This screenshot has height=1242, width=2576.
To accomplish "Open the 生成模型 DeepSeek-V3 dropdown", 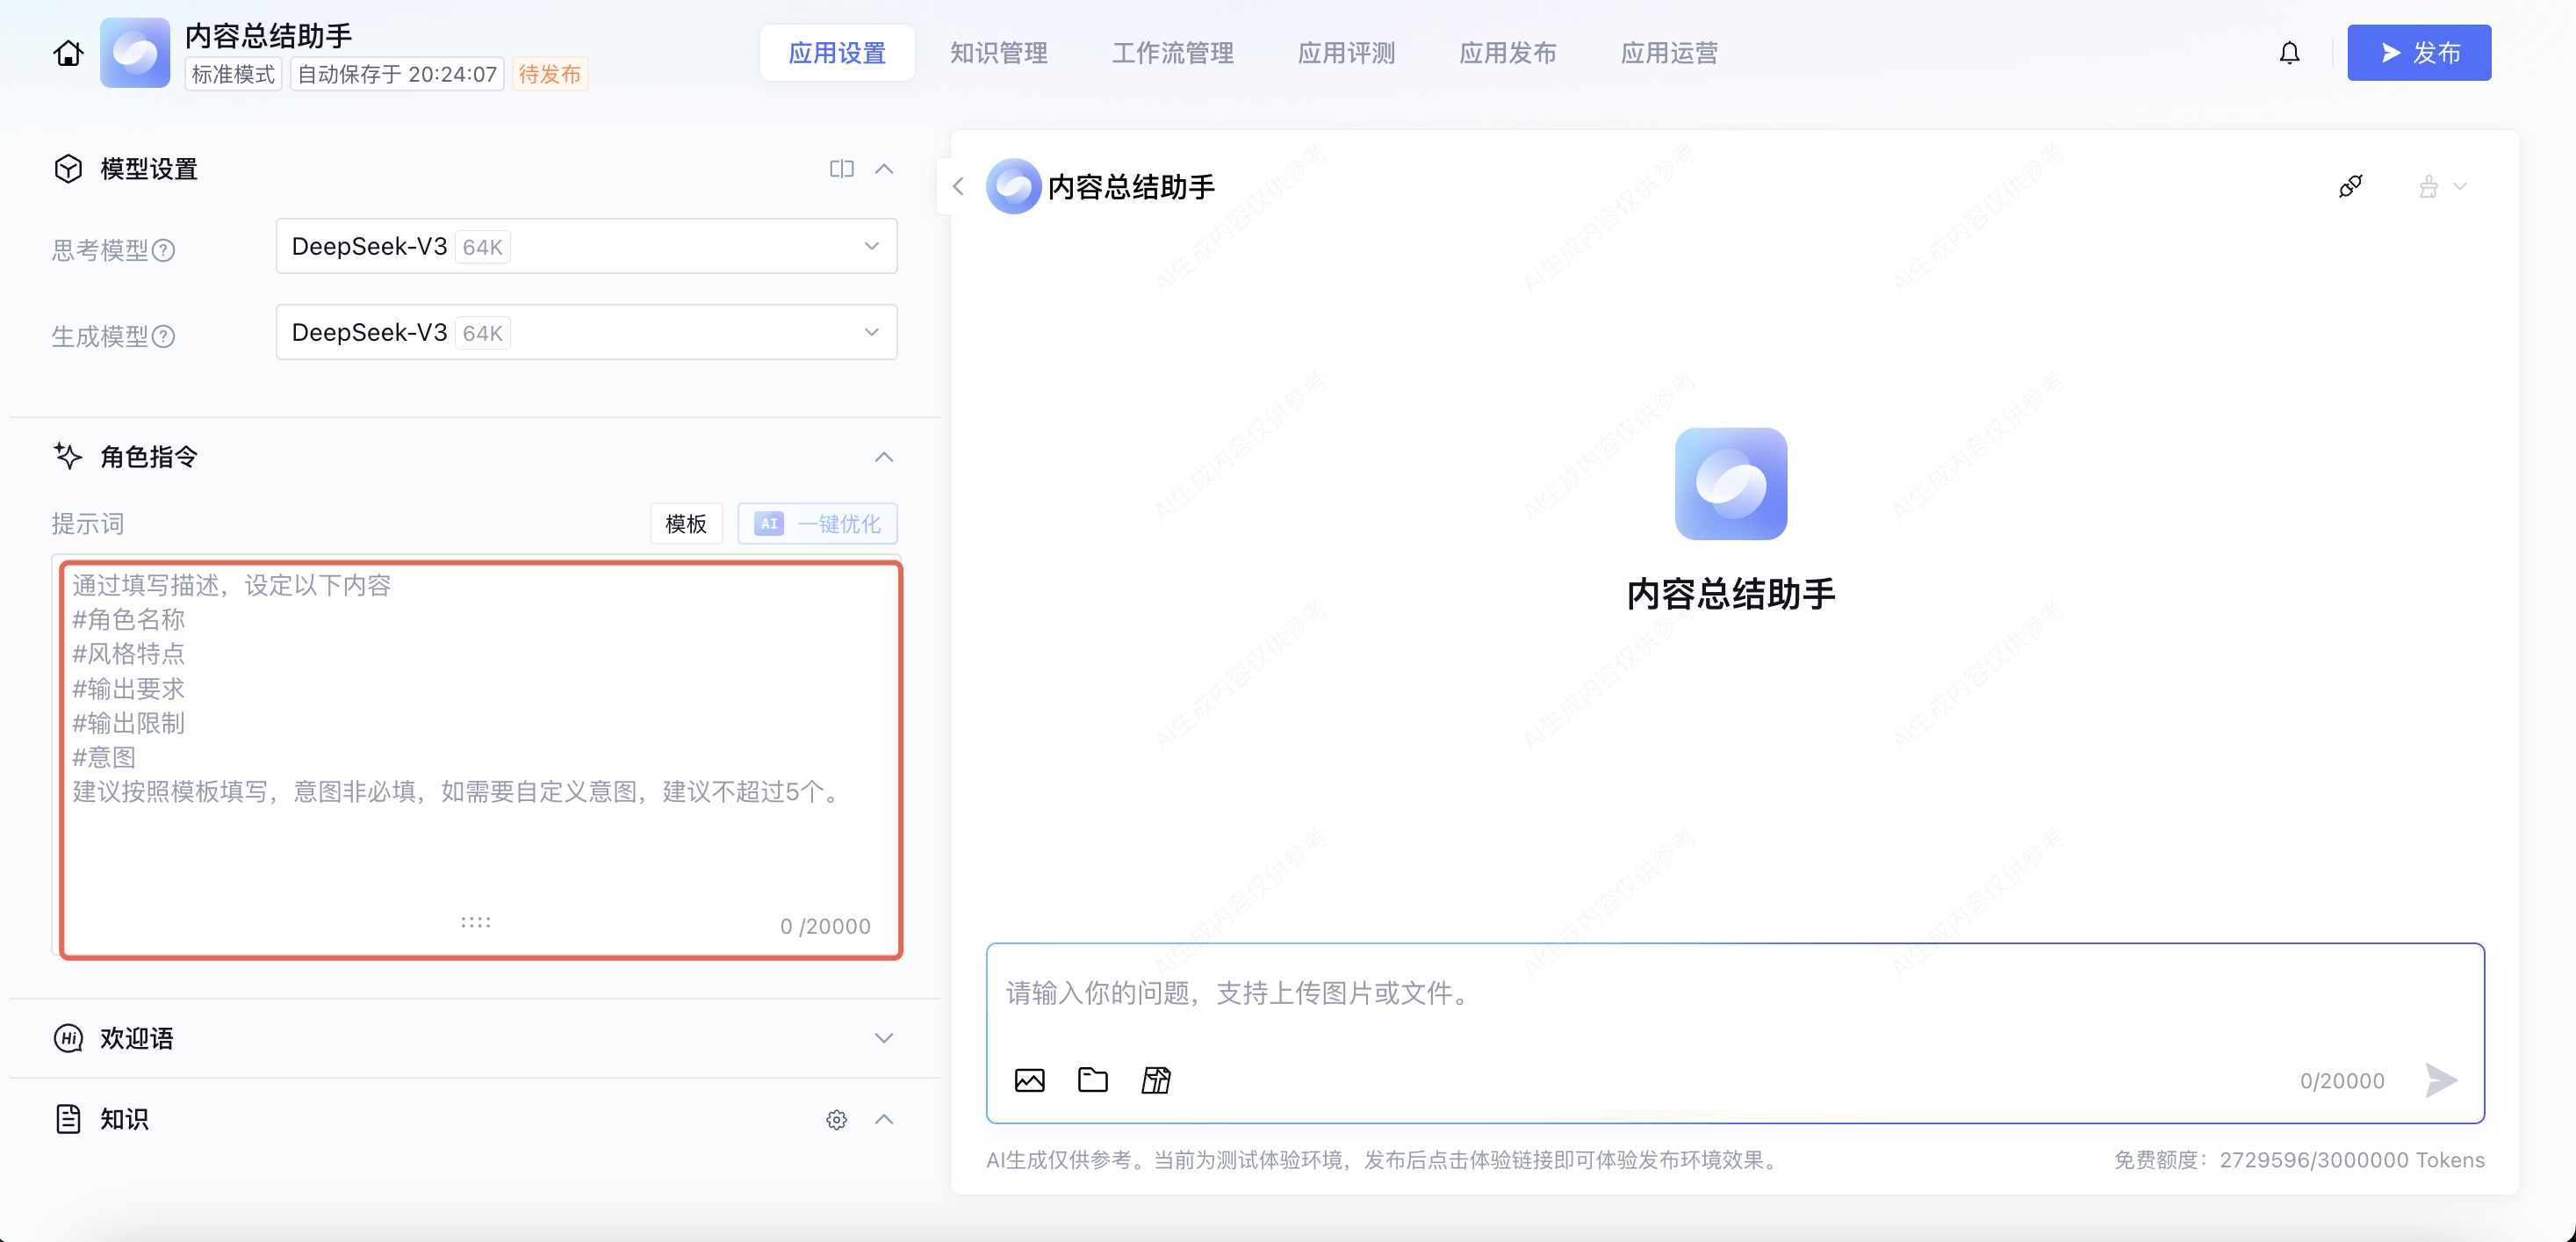I will point(586,332).
